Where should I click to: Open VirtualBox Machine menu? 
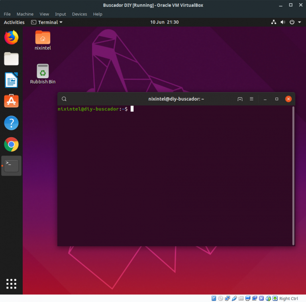(x=25, y=14)
